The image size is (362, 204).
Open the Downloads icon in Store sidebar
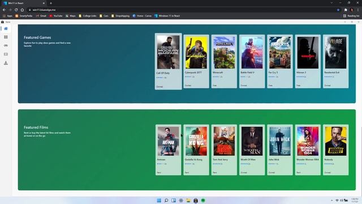(6, 63)
